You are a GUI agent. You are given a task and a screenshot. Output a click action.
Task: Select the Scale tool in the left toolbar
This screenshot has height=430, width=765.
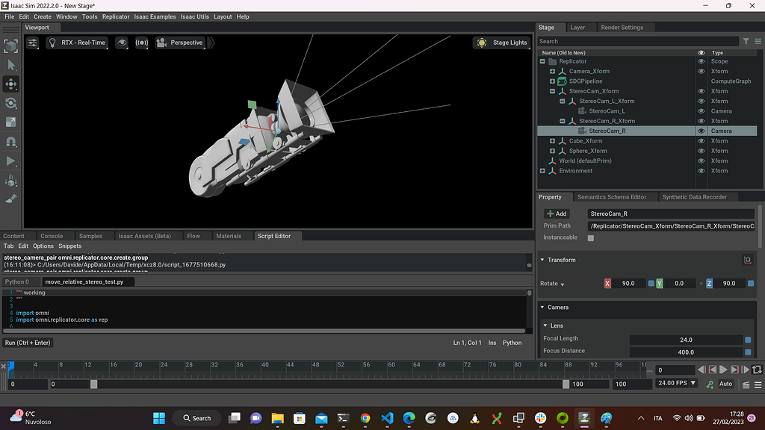10,122
